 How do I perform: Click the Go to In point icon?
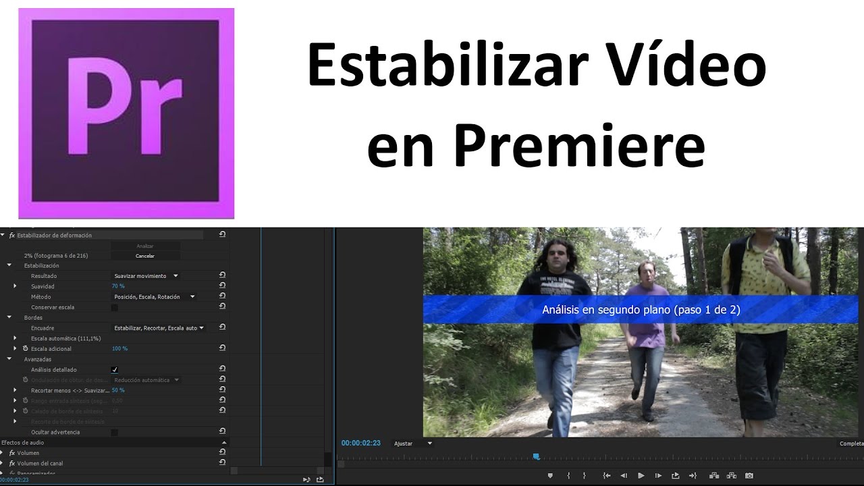pos(607,475)
